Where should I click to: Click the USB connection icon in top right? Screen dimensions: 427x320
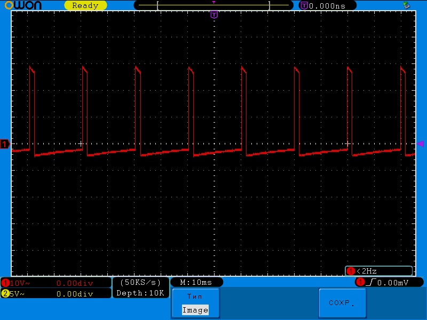[407, 5]
